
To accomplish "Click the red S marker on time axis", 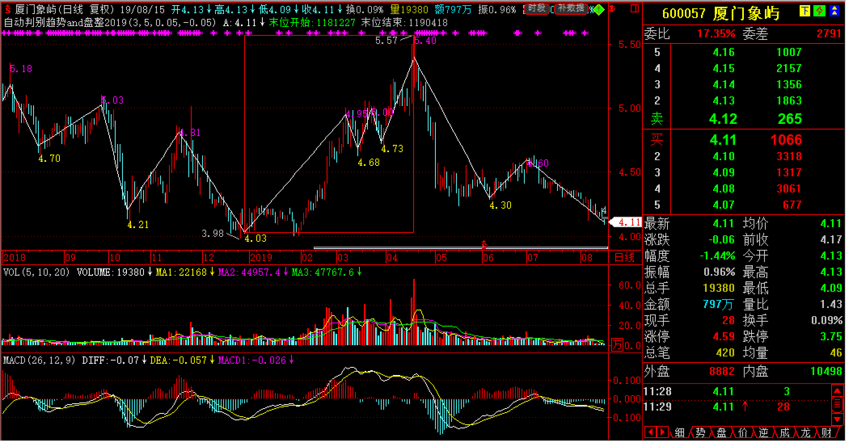I will click(484, 245).
